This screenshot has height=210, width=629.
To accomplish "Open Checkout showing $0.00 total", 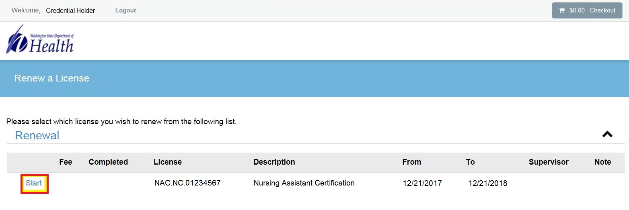I will click(587, 10).
